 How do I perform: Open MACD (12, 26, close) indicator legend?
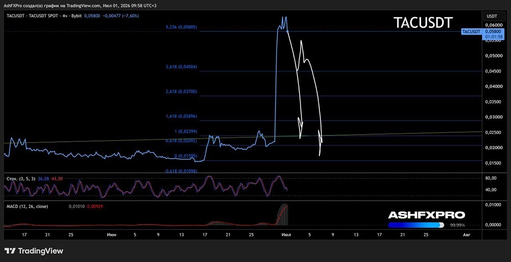[28, 206]
